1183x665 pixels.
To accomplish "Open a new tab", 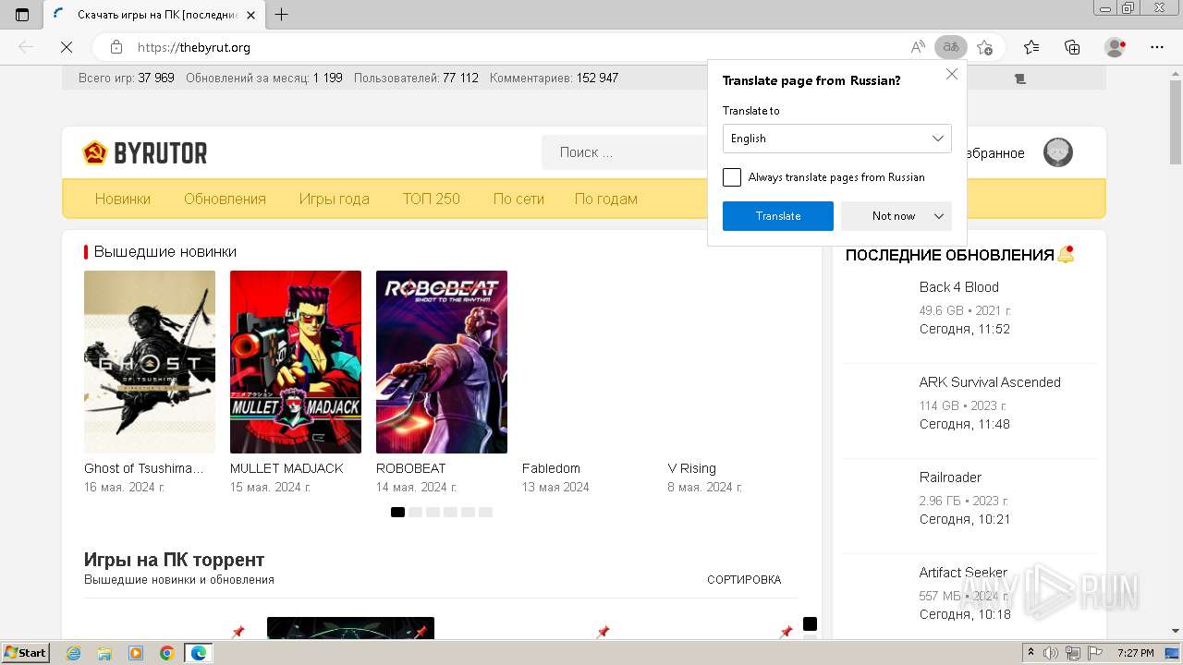I will click(x=282, y=14).
